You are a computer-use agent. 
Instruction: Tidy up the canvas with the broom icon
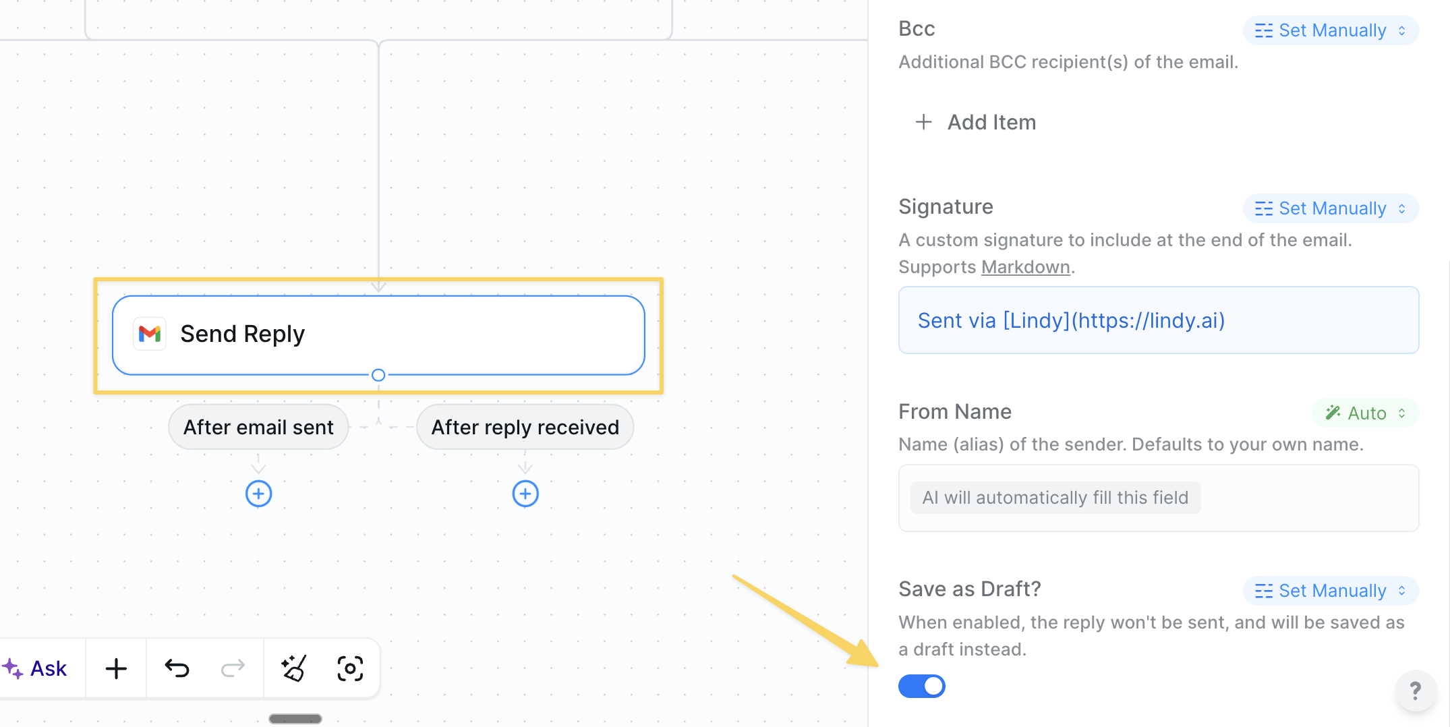(293, 668)
